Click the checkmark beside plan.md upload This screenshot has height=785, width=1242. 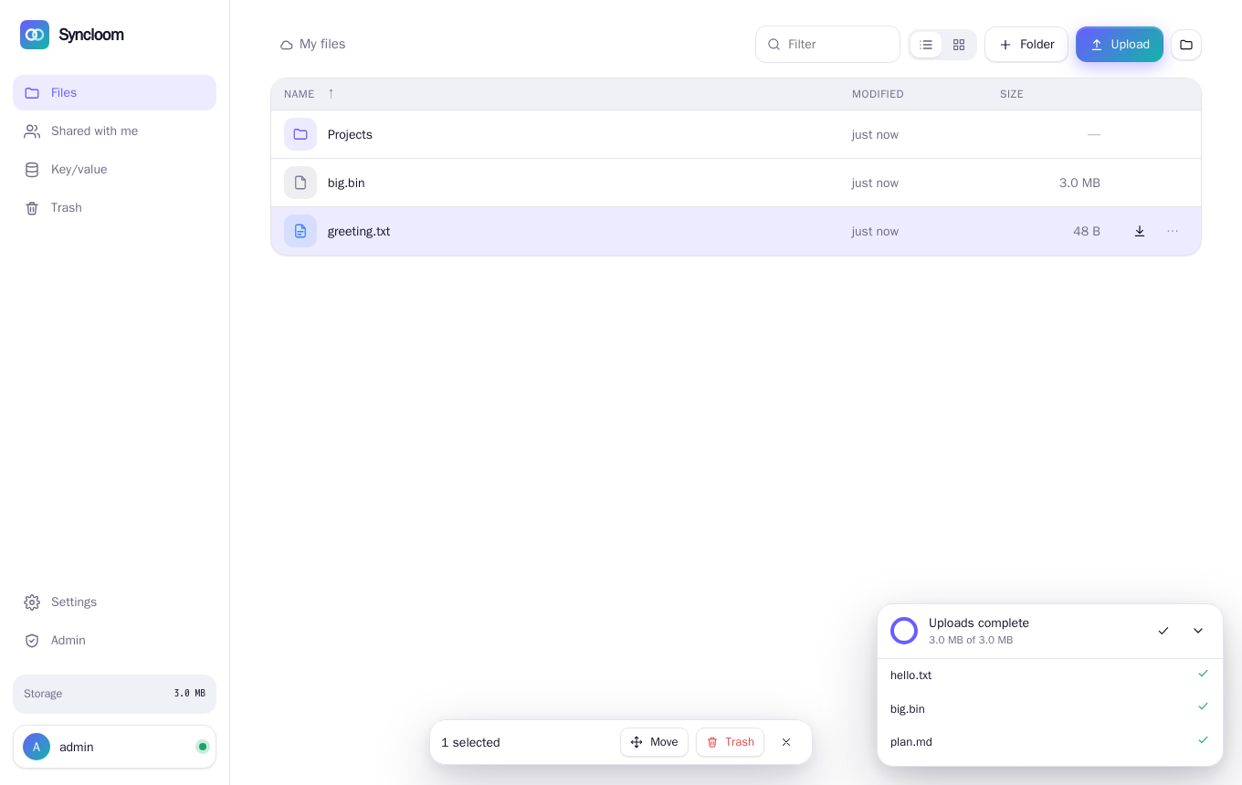pyautogui.click(x=1203, y=740)
